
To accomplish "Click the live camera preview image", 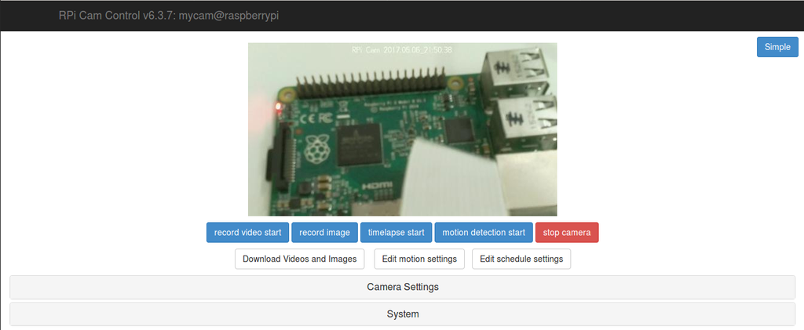I will pos(403,129).
